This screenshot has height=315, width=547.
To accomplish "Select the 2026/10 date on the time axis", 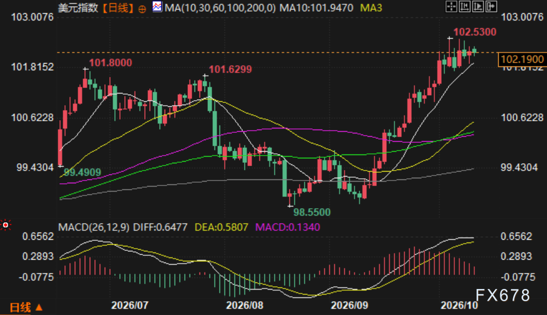I will click(x=459, y=306).
